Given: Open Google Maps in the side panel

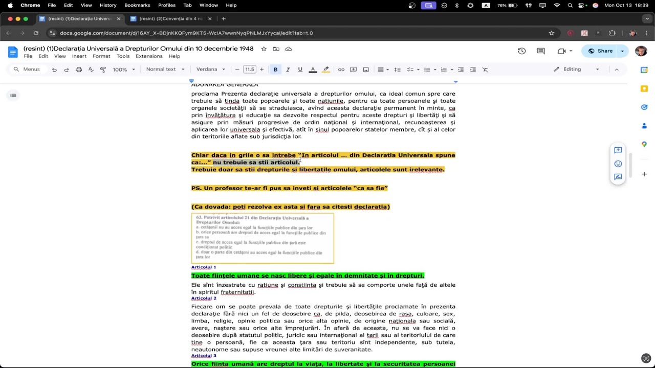Looking at the screenshot, I should pos(644,145).
